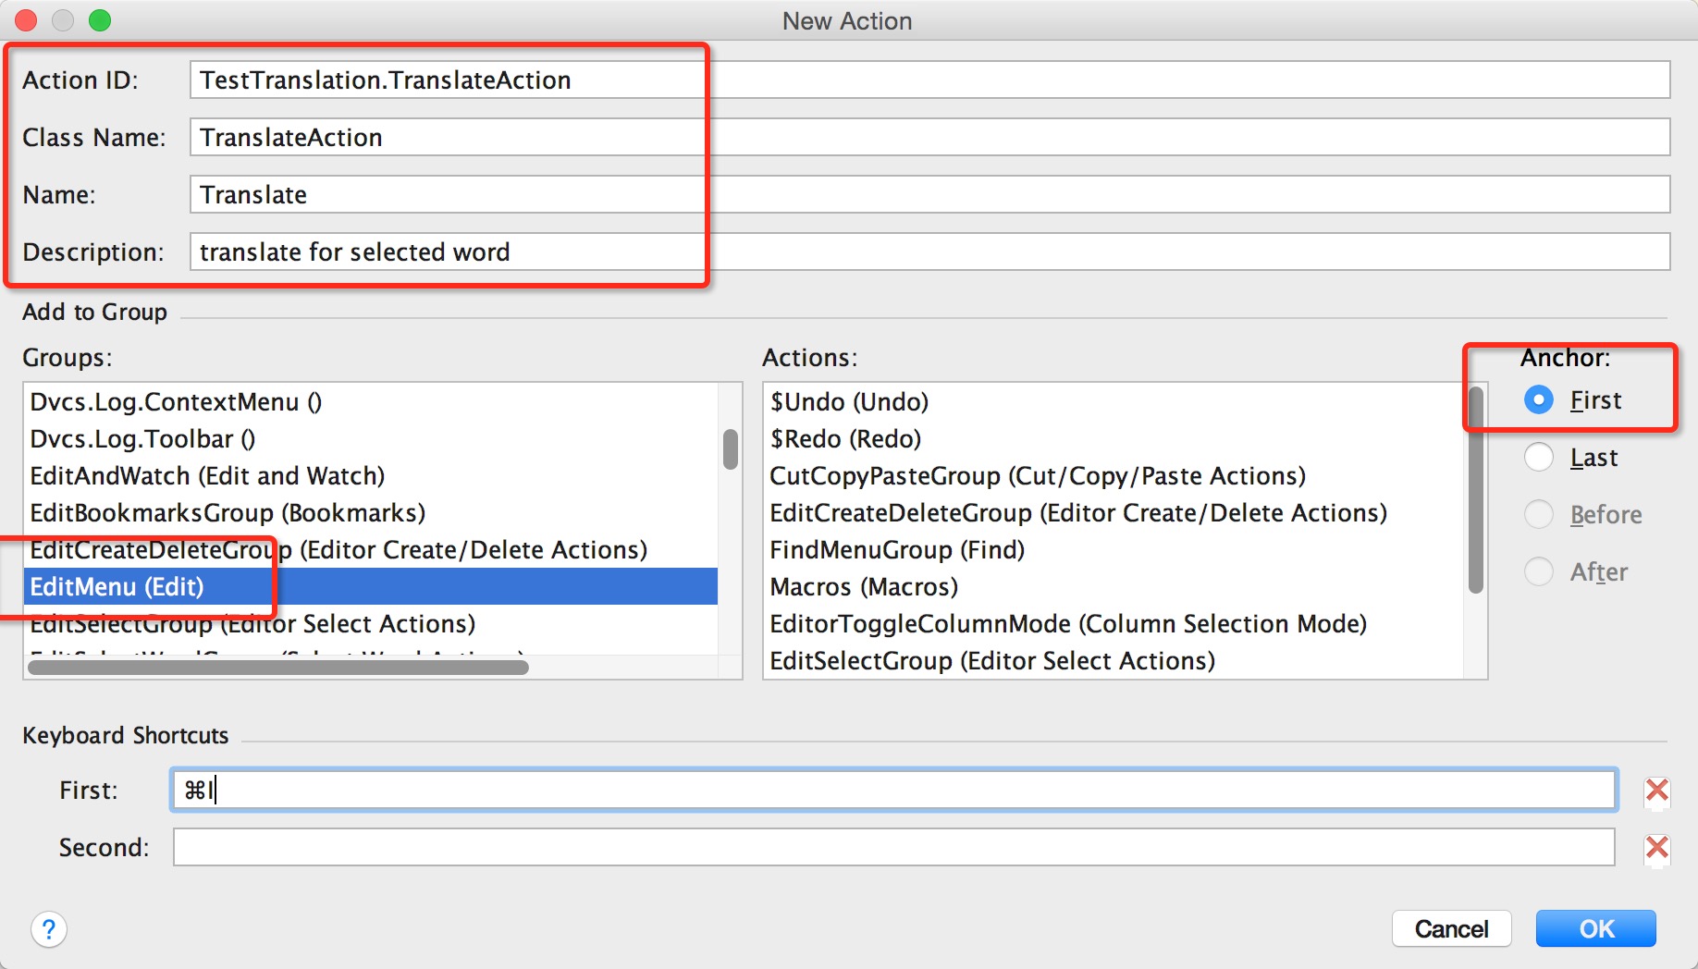1698x969 pixels.
Task: Select $Undo (Undo) in Actions list
Action: pos(849,402)
